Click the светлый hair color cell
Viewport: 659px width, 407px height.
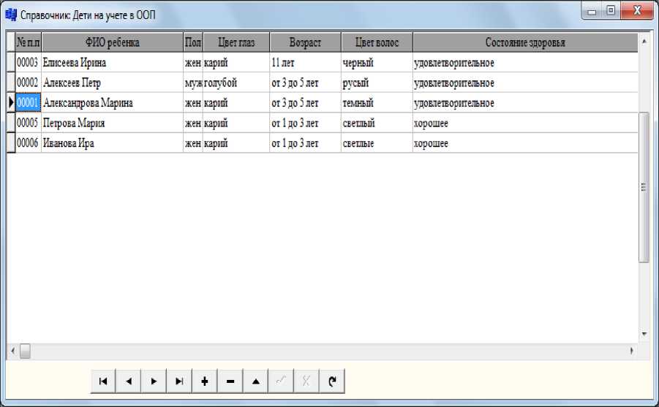tap(377, 123)
